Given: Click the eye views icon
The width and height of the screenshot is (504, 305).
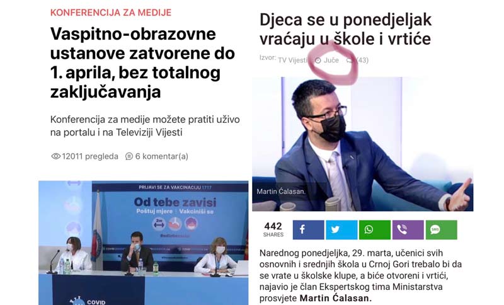Looking at the screenshot, I should tap(55, 156).
